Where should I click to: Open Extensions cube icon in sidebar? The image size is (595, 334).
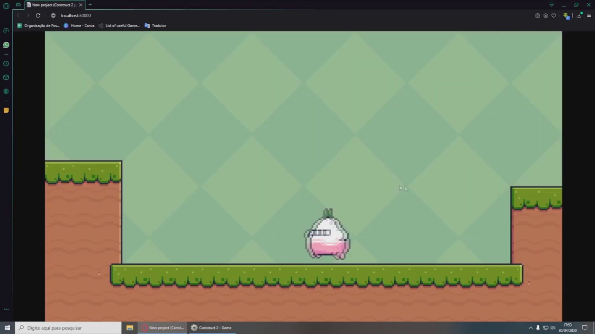coord(6,77)
